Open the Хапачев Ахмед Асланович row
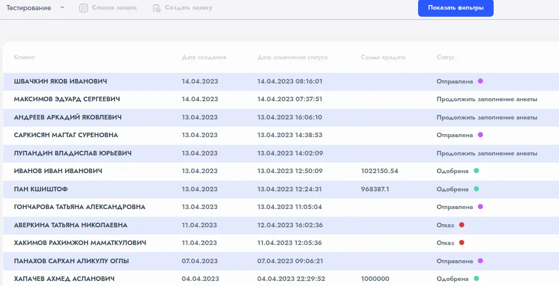The image size is (559, 286). (x=64, y=279)
